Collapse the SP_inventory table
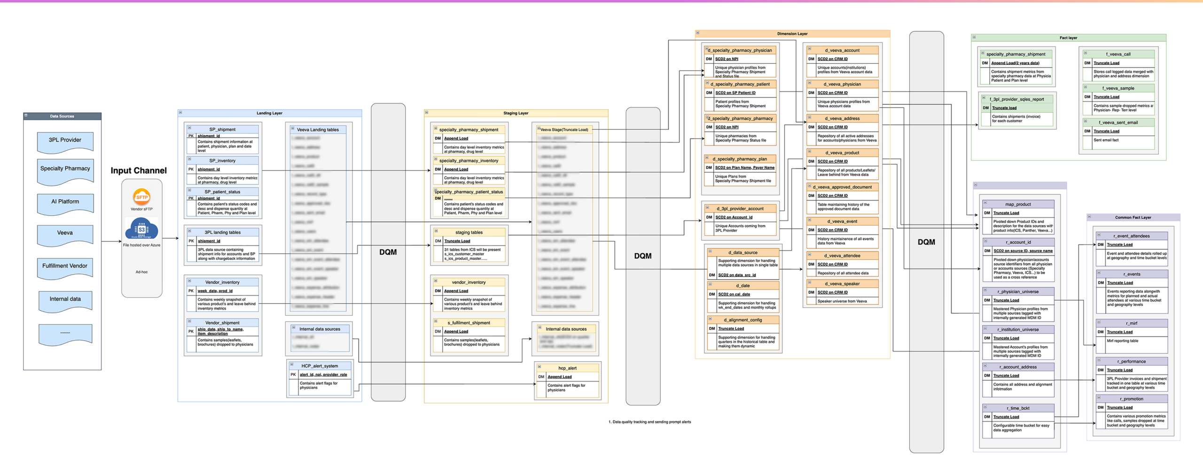 [x=190, y=159]
